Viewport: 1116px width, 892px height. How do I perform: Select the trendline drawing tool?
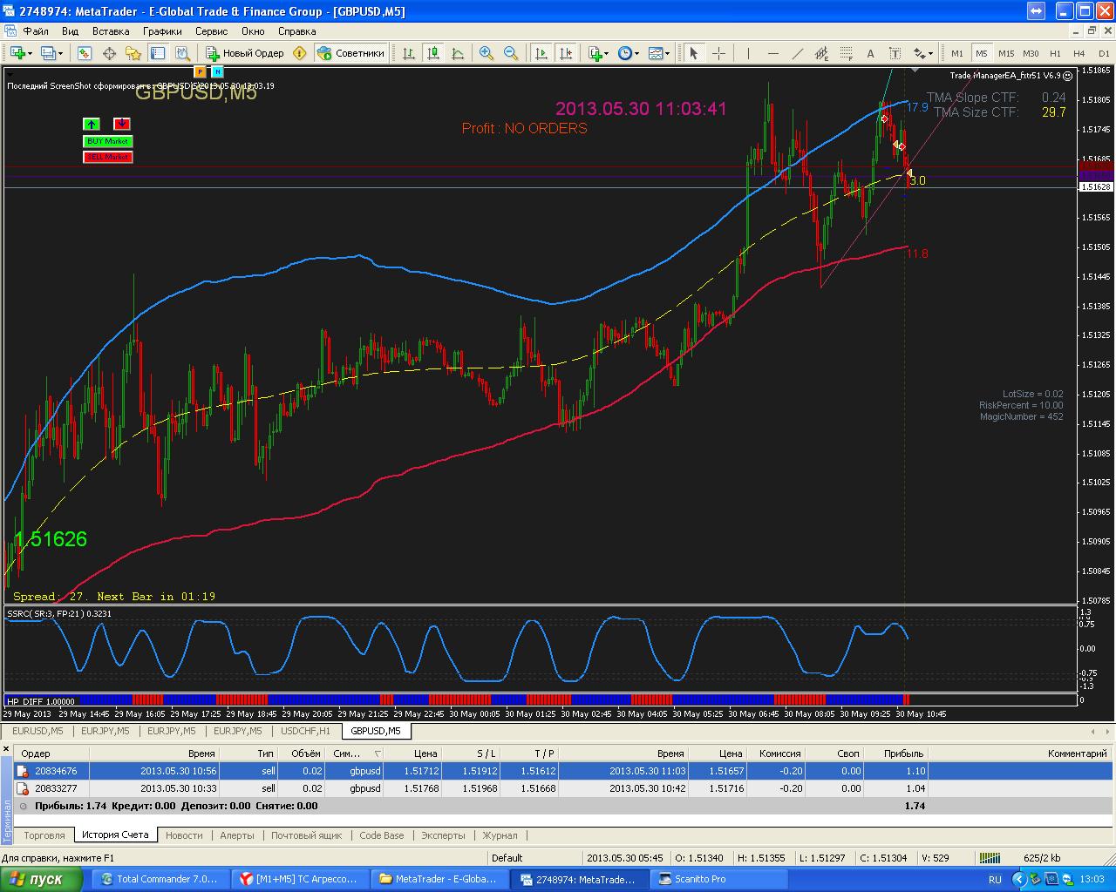pos(797,53)
